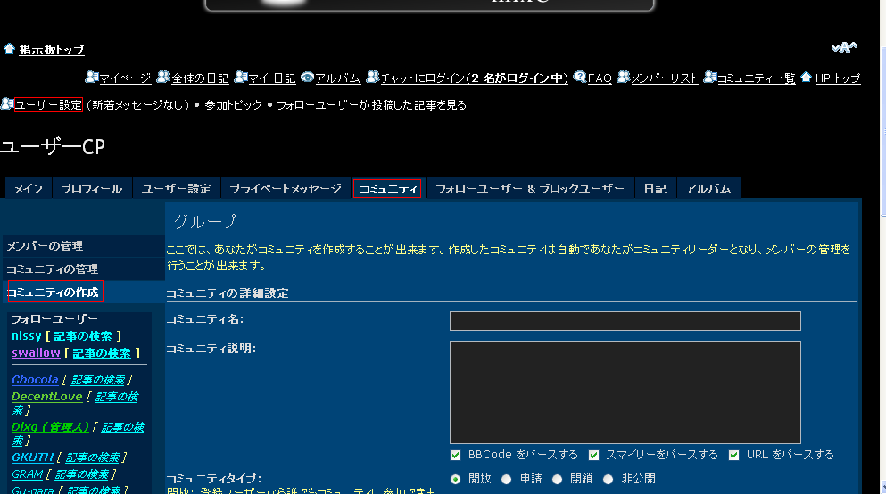
Task: Click the eye icon beside アルバム
Action: point(308,77)
